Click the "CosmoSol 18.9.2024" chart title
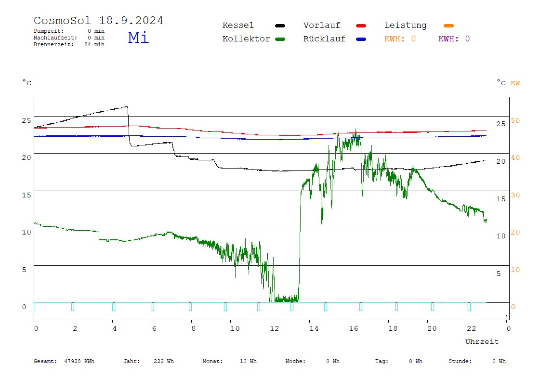The image size is (553, 391). click(98, 20)
